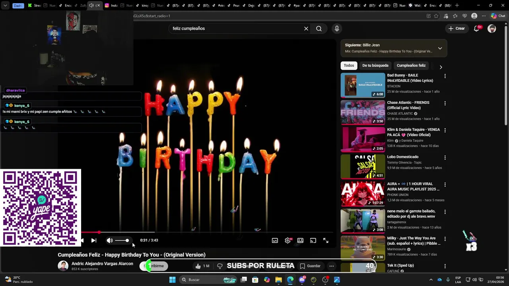The width and height of the screenshot is (509, 286).
Task: Show hidden system tray icons
Action: 431,280
